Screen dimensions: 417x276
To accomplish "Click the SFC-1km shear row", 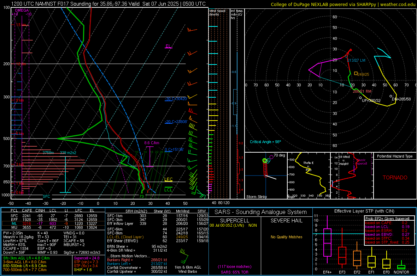I will pyautogui.click(x=158, y=216).
